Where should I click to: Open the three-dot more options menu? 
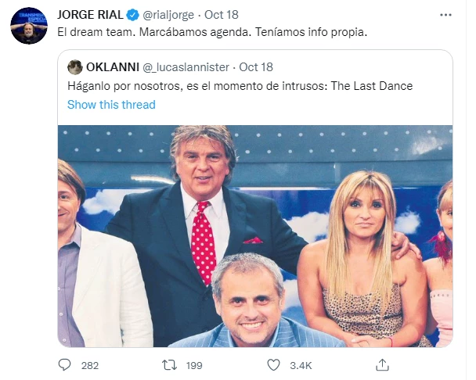445,14
